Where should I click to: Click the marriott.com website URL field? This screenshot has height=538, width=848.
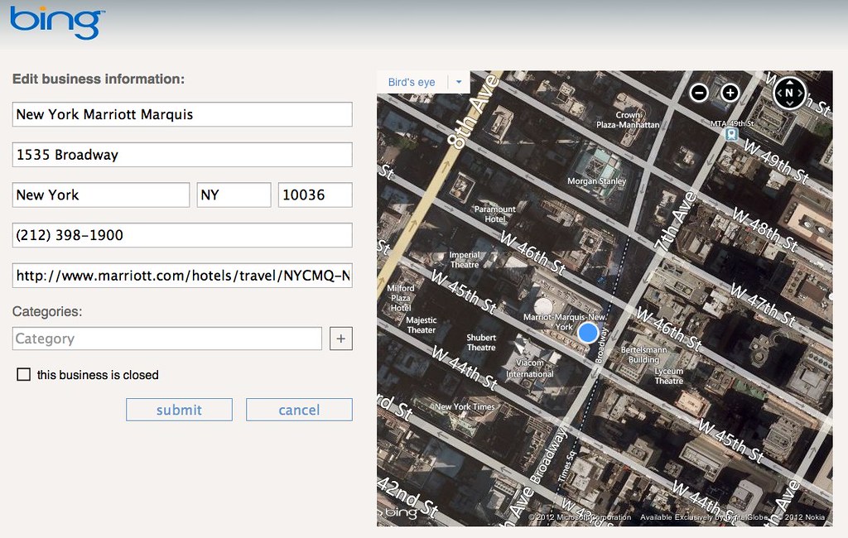(182, 276)
